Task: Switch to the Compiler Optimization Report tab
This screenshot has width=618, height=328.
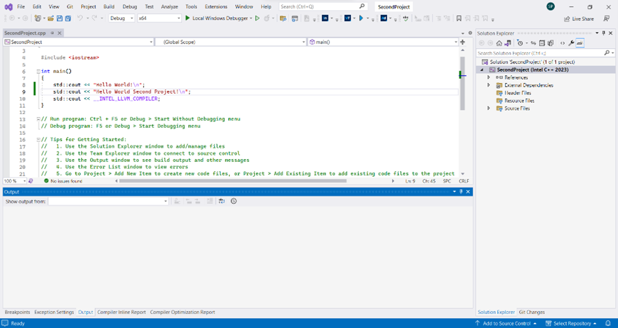Action: 182,312
